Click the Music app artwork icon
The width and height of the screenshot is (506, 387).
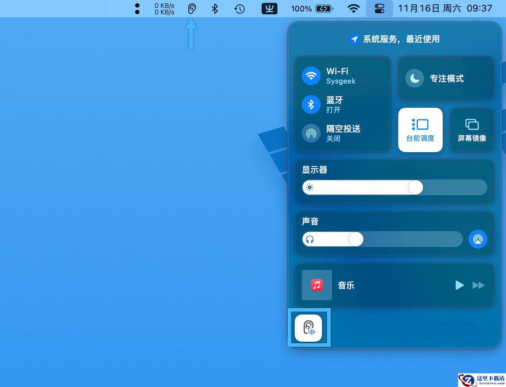tap(317, 285)
